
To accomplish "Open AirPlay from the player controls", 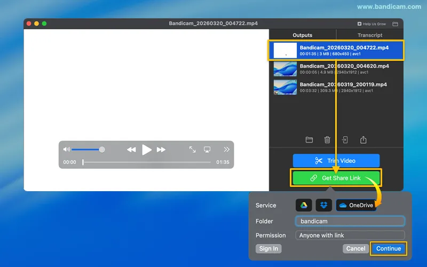I will click(207, 150).
